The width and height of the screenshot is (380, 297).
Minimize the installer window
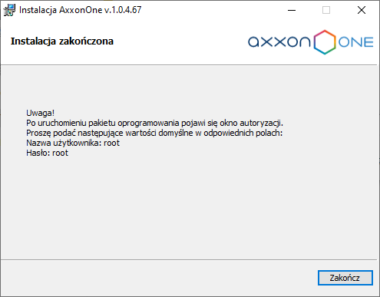coord(292,10)
